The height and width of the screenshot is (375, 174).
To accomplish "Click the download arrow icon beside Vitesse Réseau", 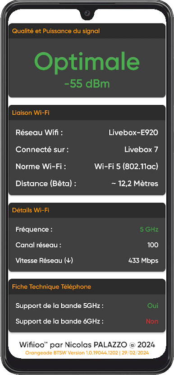I will [x=69, y=260].
